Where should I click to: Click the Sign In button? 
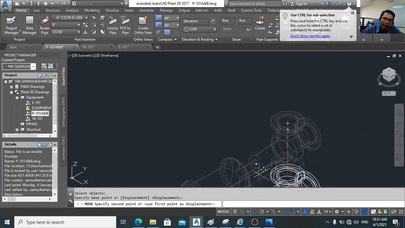[301, 4]
